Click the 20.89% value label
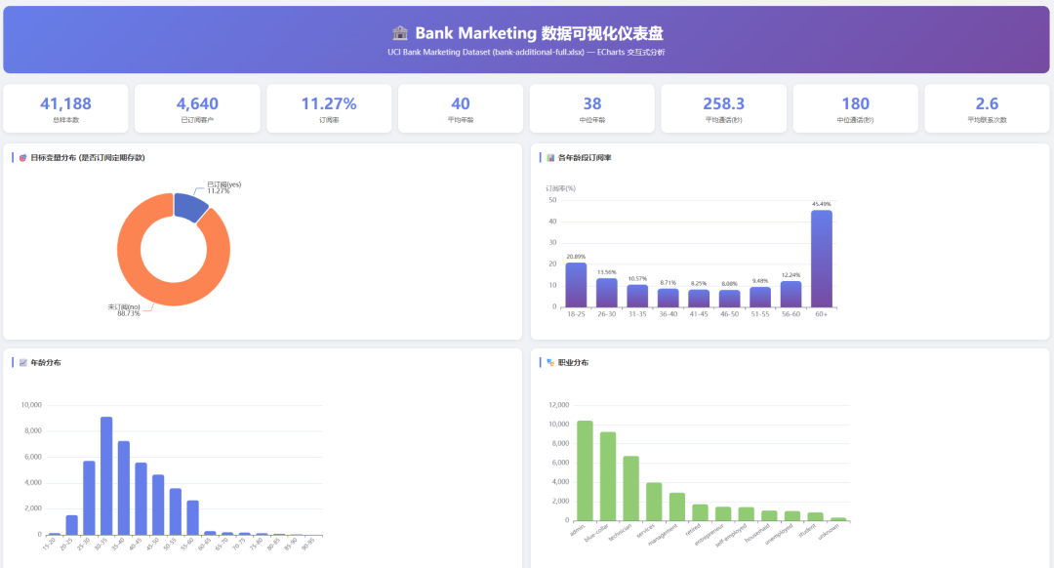This screenshot has height=568, width=1054. tap(576, 257)
